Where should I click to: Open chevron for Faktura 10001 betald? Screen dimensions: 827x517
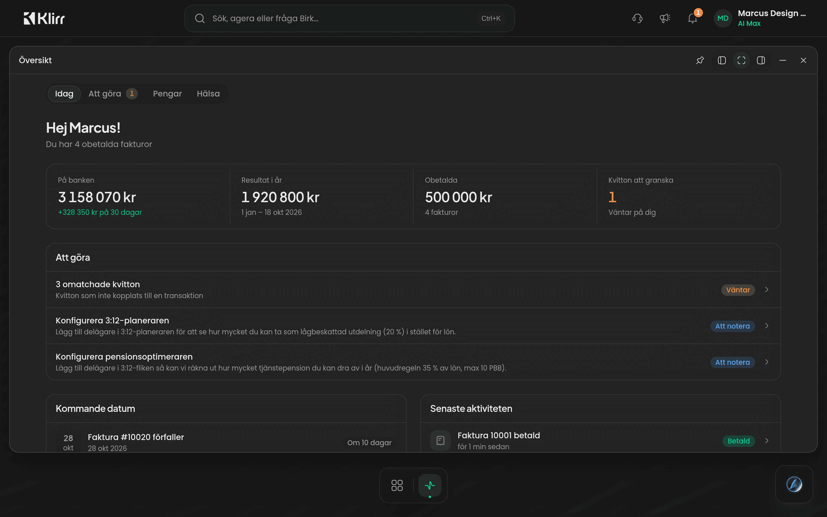766,441
